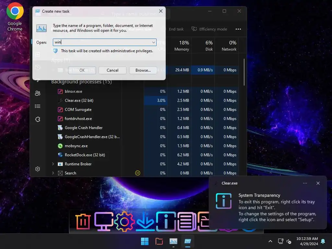The height and width of the screenshot is (249, 332).
Task: Select the RocketDock.exe (32 bit) icon
Action: pos(60,155)
